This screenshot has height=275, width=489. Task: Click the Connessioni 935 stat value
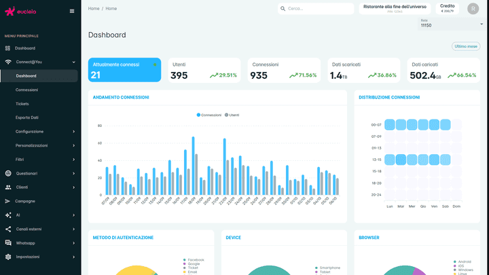259,75
